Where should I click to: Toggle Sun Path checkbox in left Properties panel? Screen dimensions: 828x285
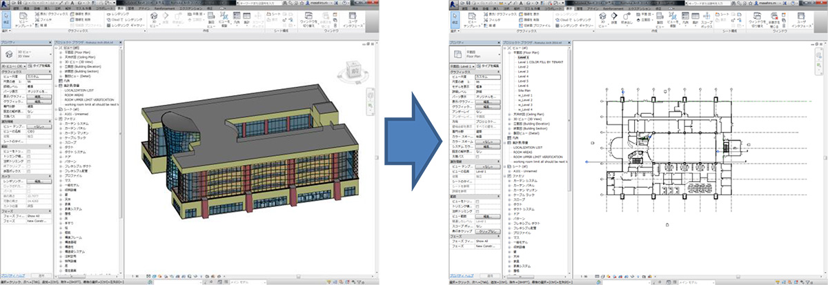pyautogui.click(x=29, y=116)
